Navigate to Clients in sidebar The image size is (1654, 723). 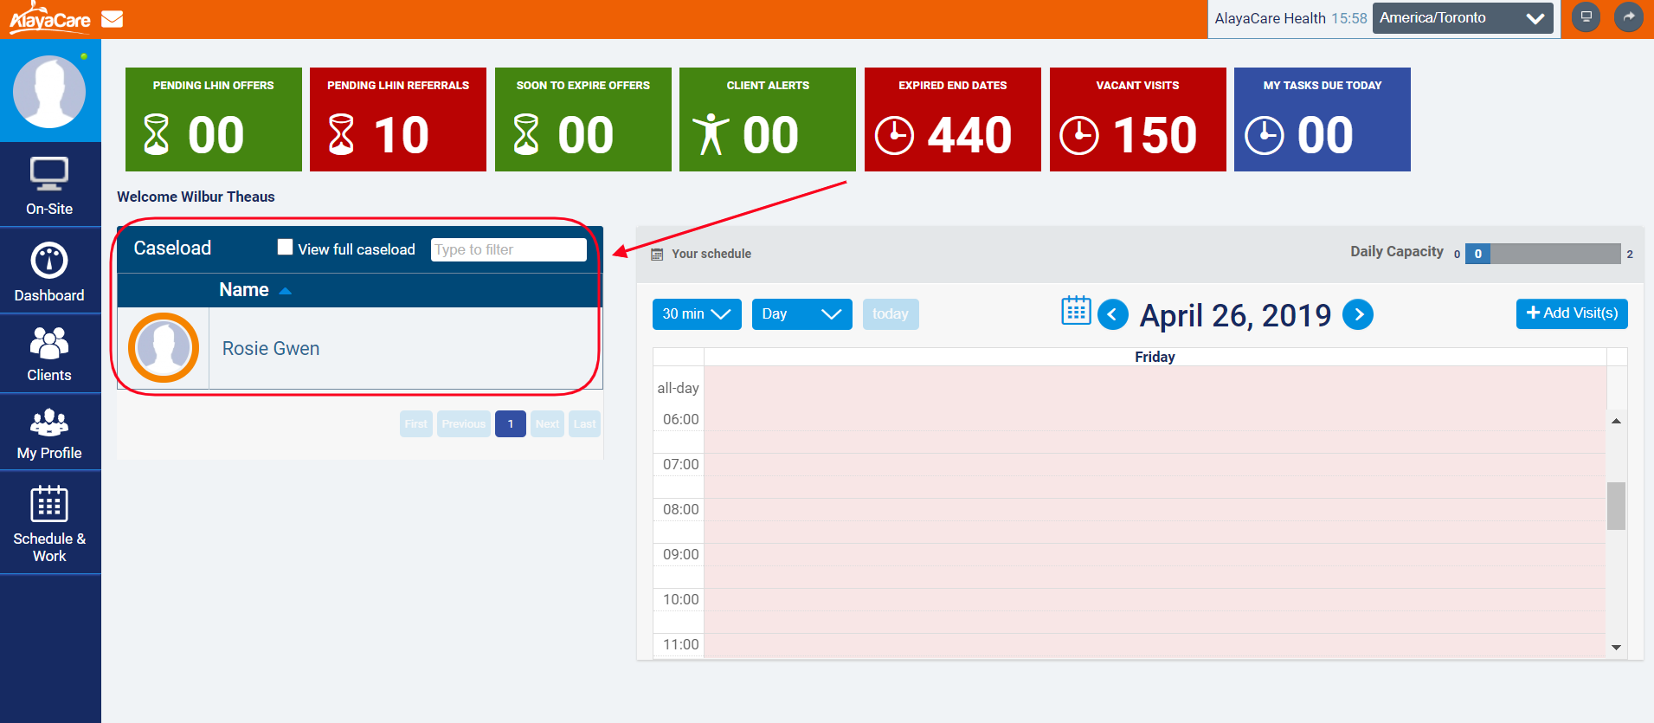tap(49, 353)
